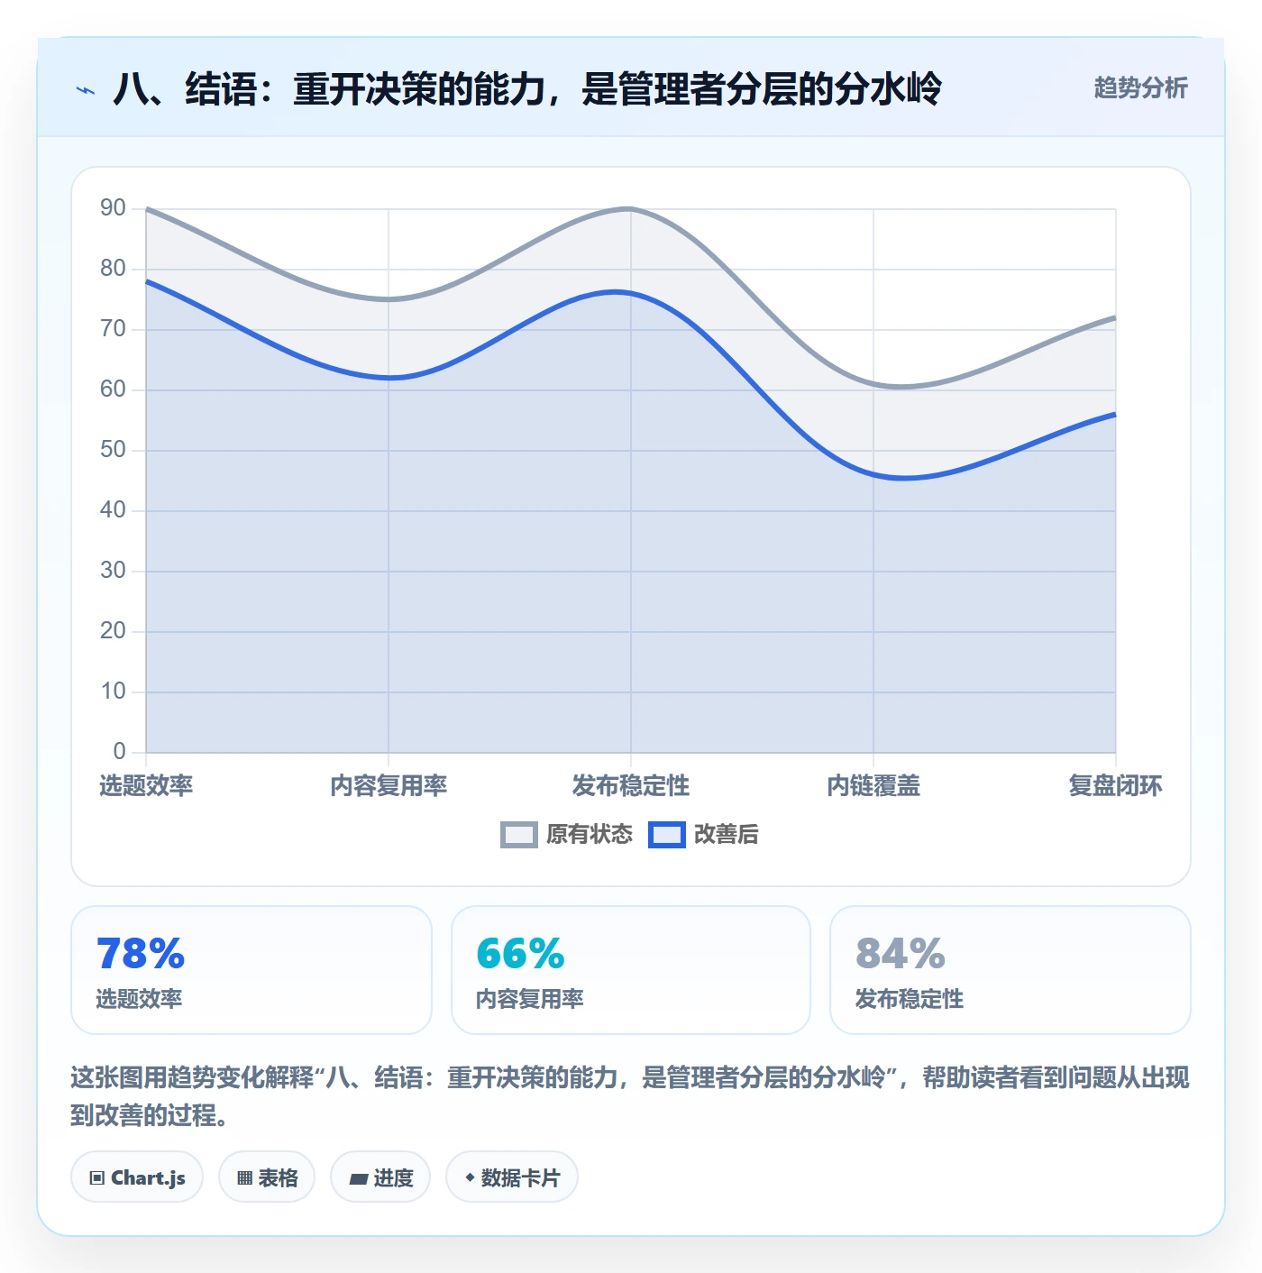The image size is (1262, 1273).
Task: Click the y-axis value 90
Action: [113, 208]
